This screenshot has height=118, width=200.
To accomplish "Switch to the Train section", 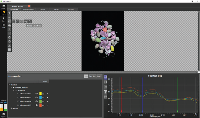I will pyautogui.click(x=4, y=19).
